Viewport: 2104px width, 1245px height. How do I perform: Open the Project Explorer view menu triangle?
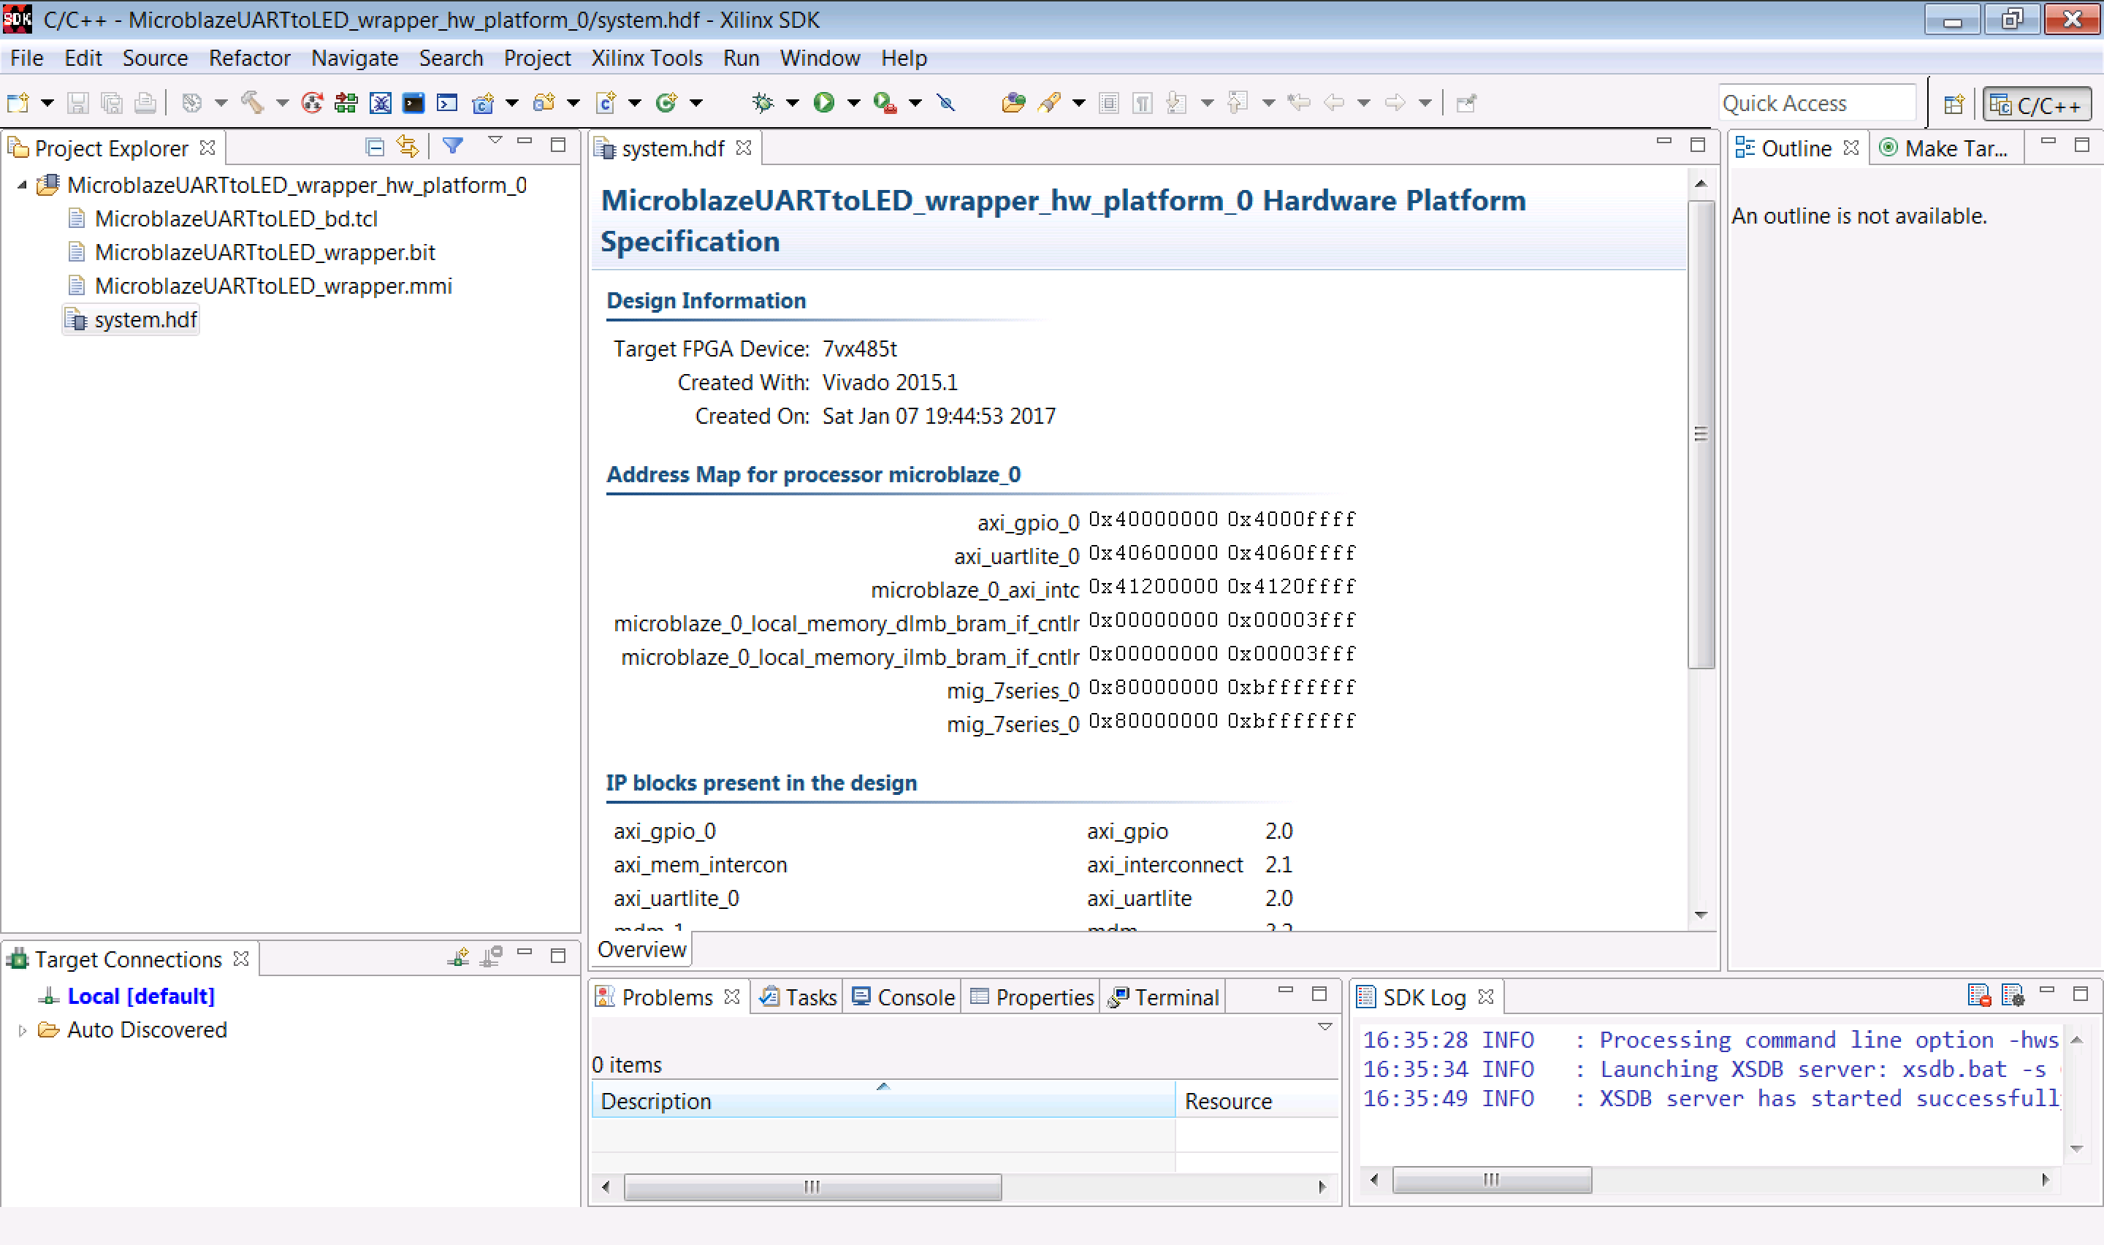495,141
